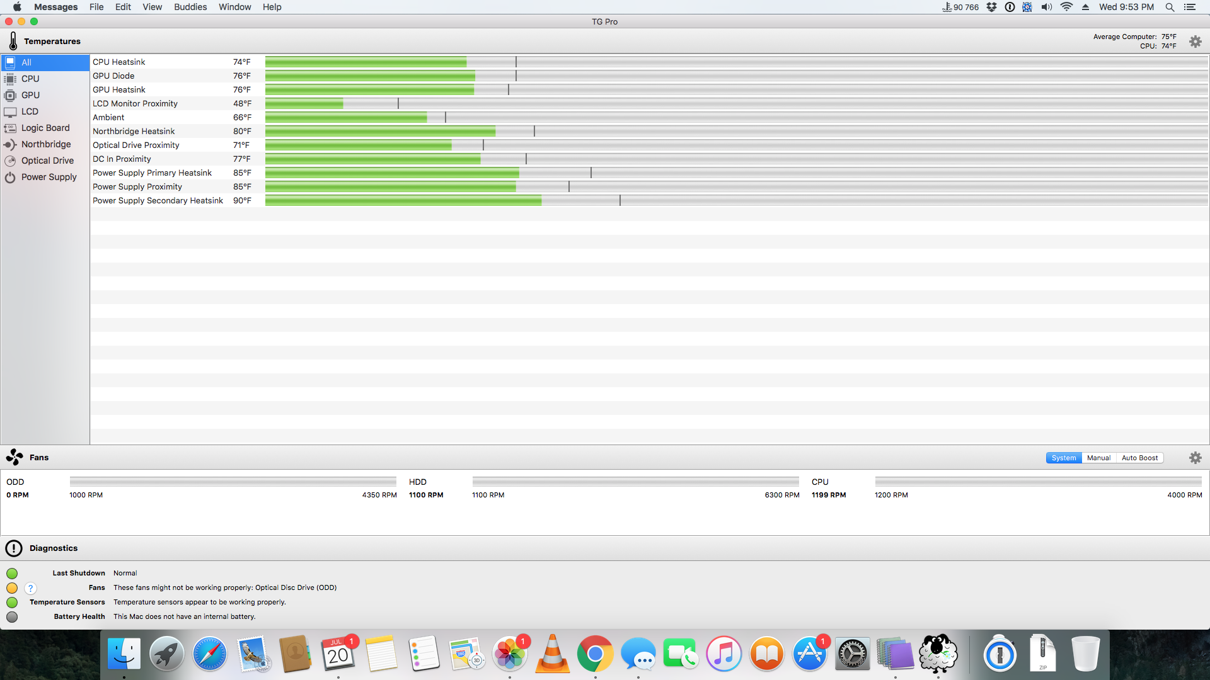The image size is (1210, 680).
Task: Select GPU in the sensor sidebar
Action: tap(30, 95)
